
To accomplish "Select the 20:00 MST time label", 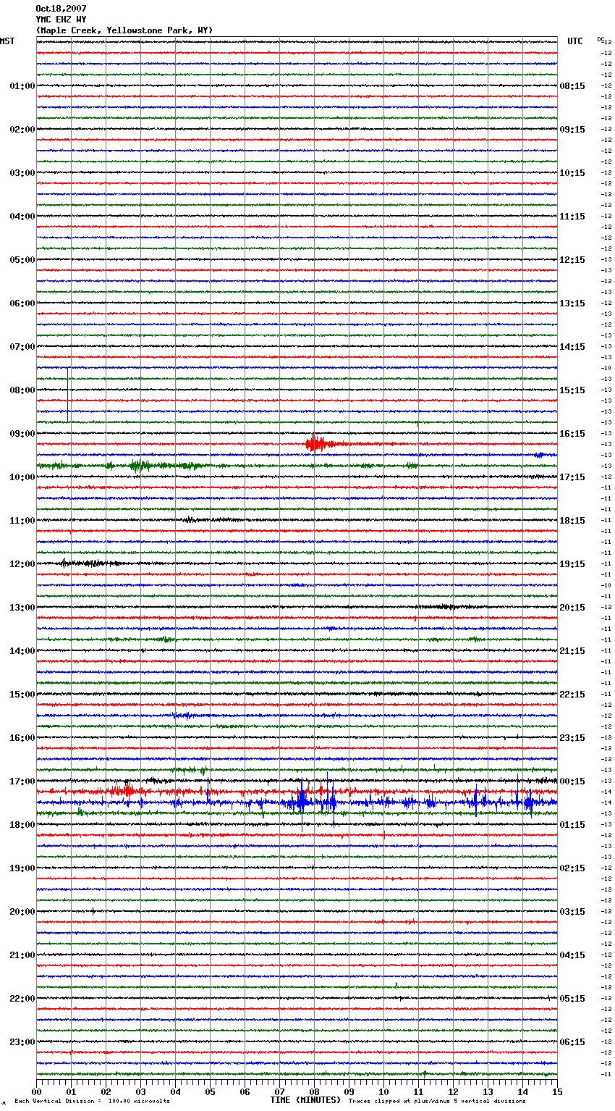I will point(22,912).
